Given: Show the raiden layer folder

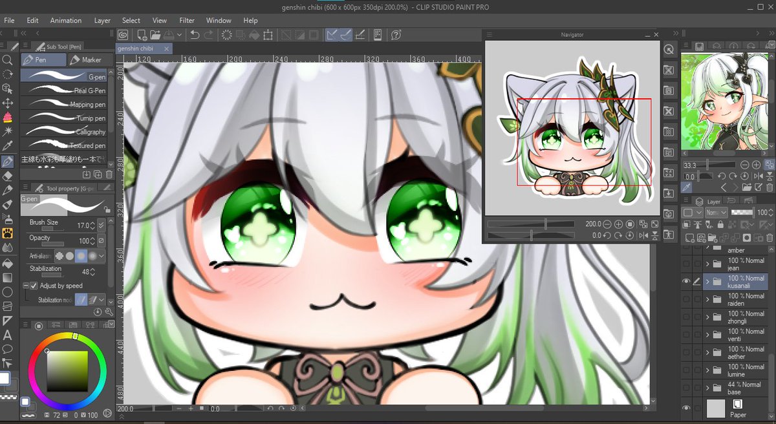Looking at the screenshot, I should point(686,299).
